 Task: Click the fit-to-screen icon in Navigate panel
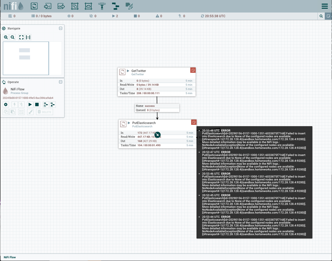pos(21,37)
